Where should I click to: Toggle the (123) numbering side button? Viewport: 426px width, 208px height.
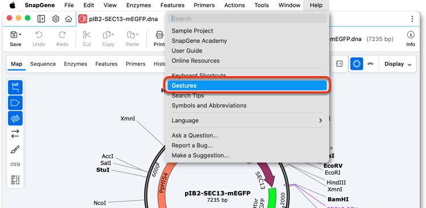pos(15,164)
